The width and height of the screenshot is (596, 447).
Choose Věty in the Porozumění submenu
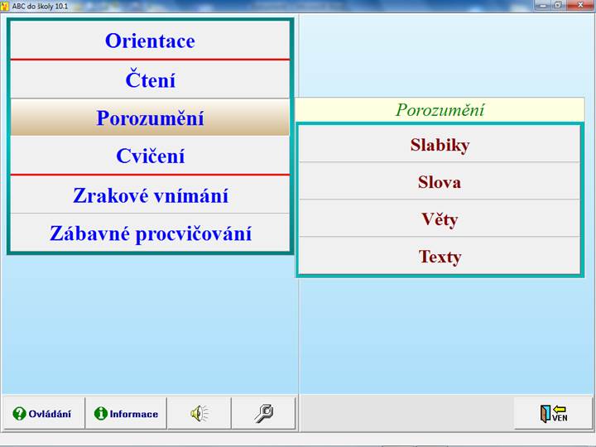click(x=440, y=219)
